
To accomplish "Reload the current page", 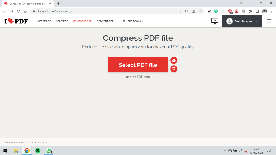I will (18, 11).
